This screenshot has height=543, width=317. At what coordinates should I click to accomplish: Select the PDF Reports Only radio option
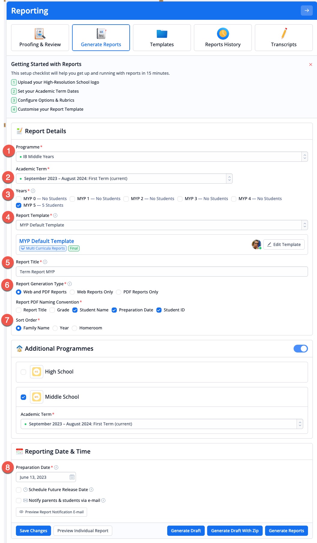tap(119, 292)
